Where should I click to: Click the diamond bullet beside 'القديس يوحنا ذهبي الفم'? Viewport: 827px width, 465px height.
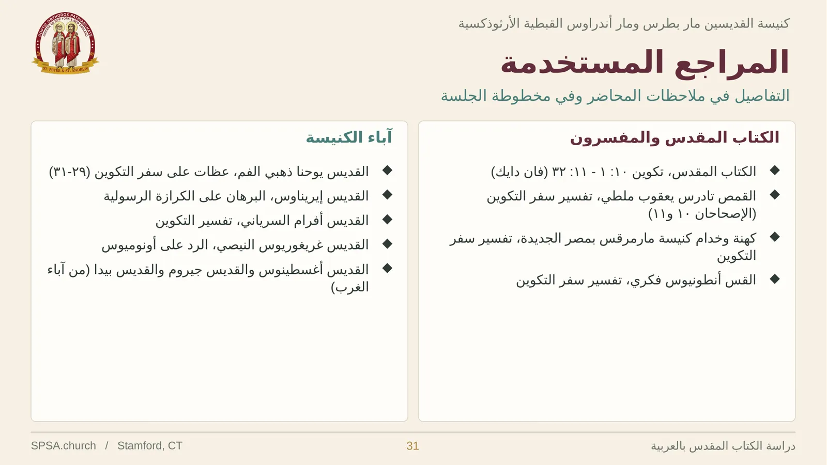click(387, 171)
